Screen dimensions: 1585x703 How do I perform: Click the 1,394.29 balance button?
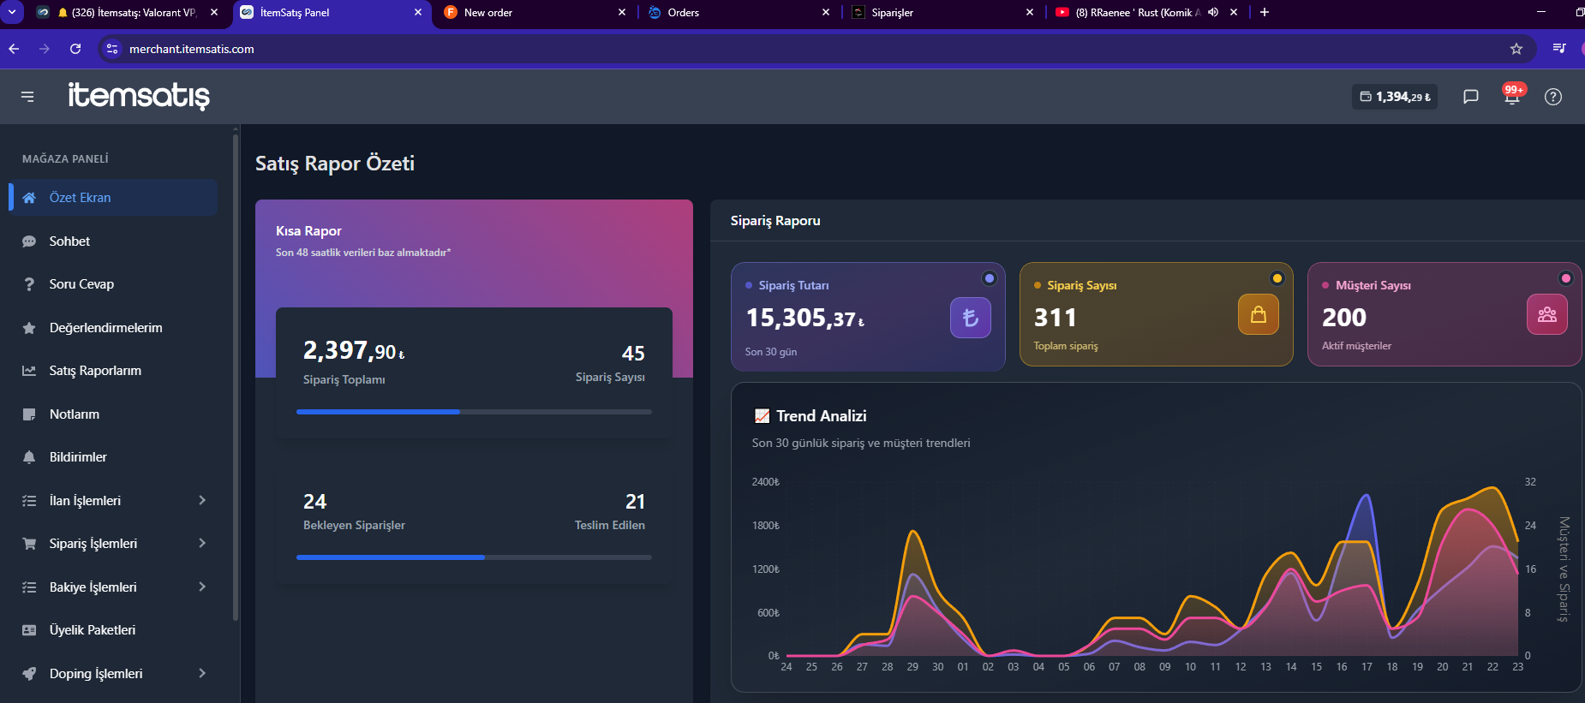point(1395,97)
